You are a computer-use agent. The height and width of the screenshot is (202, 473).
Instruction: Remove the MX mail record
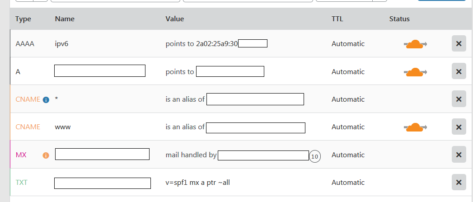pos(459,155)
